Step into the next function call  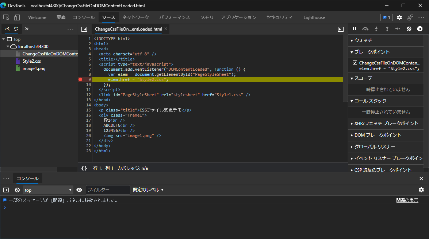click(376, 28)
